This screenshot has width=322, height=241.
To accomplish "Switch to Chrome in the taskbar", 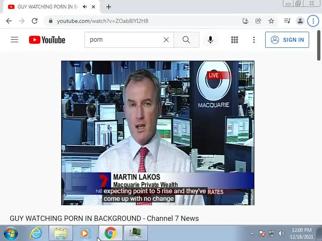I will [110, 233].
